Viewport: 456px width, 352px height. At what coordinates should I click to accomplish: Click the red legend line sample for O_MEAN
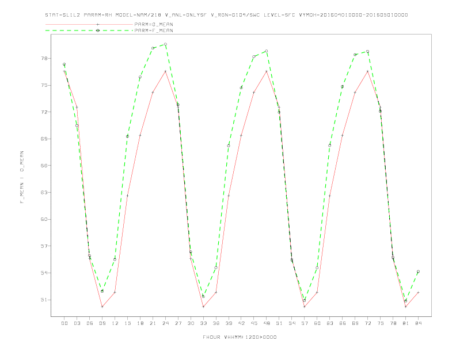point(89,24)
